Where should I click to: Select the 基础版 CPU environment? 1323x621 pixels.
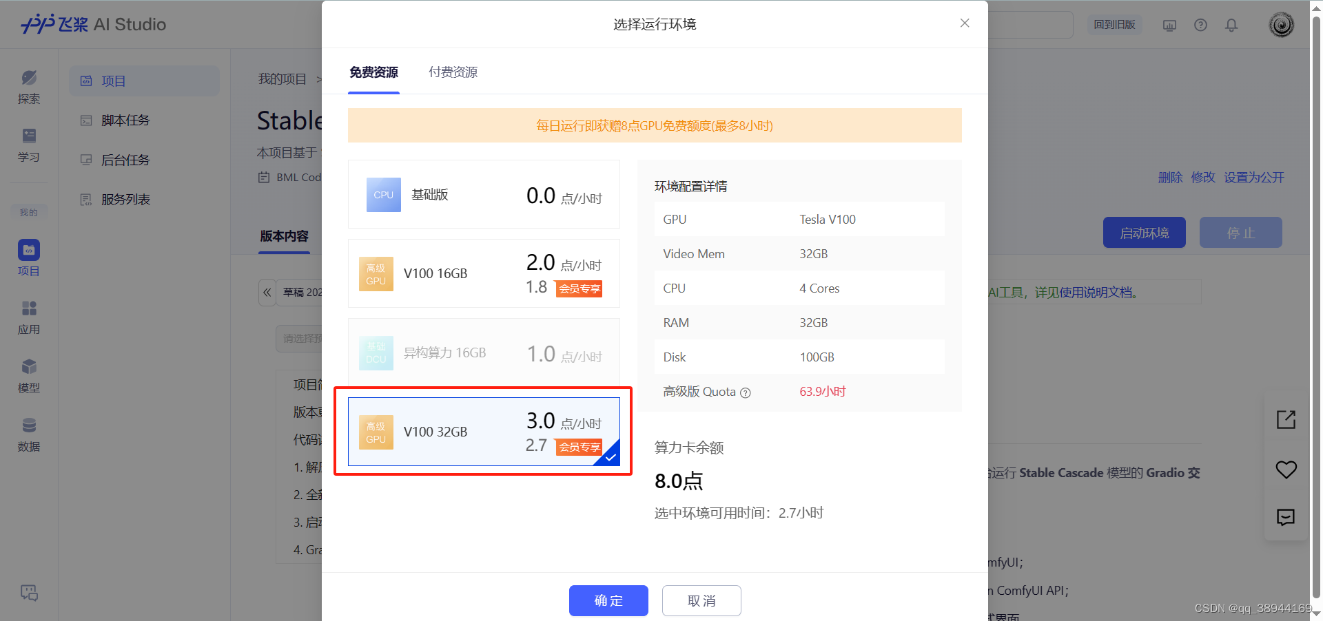point(484,194)
